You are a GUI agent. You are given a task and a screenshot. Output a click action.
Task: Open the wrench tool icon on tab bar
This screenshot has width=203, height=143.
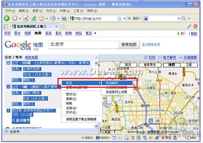[189, 26]
